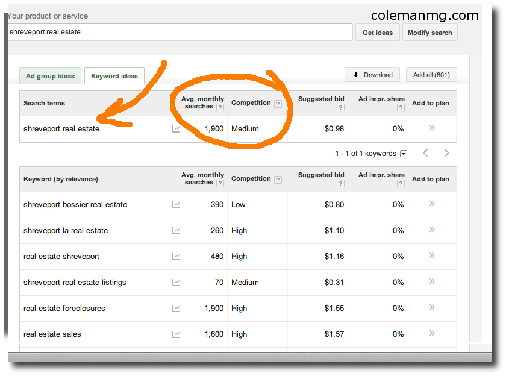
Task: Click help icon for Suggested bid in Keyword table
Action: pos(340,183)
